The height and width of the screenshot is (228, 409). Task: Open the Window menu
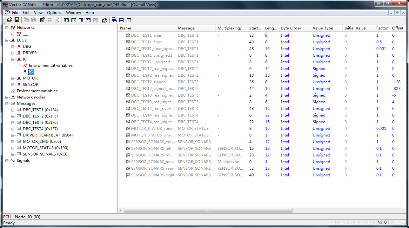73,13
